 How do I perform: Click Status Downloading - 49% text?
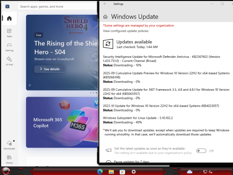(x=122, y=122)
